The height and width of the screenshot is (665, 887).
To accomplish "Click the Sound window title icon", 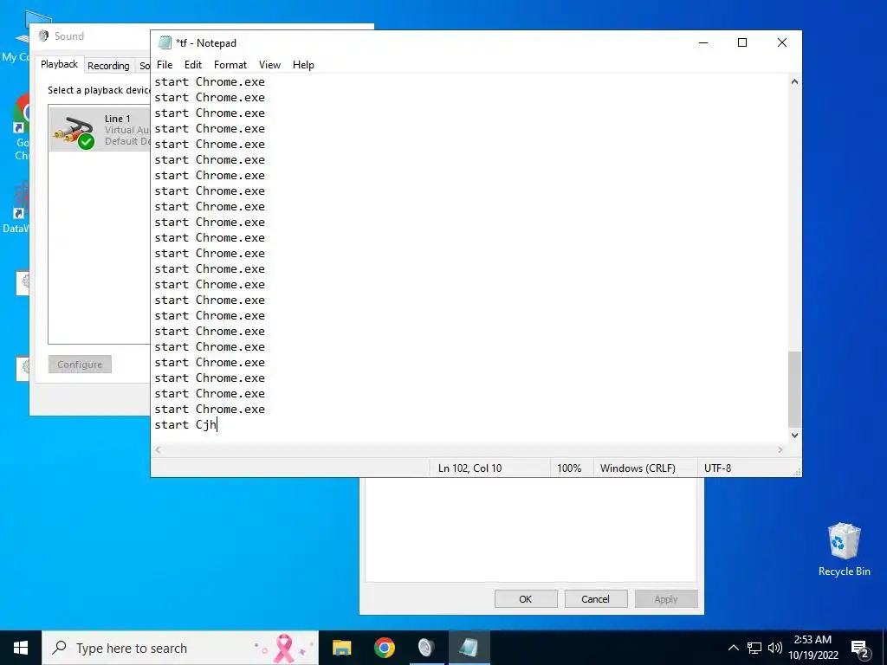I will pyautogui.click(x=43, y=36).
